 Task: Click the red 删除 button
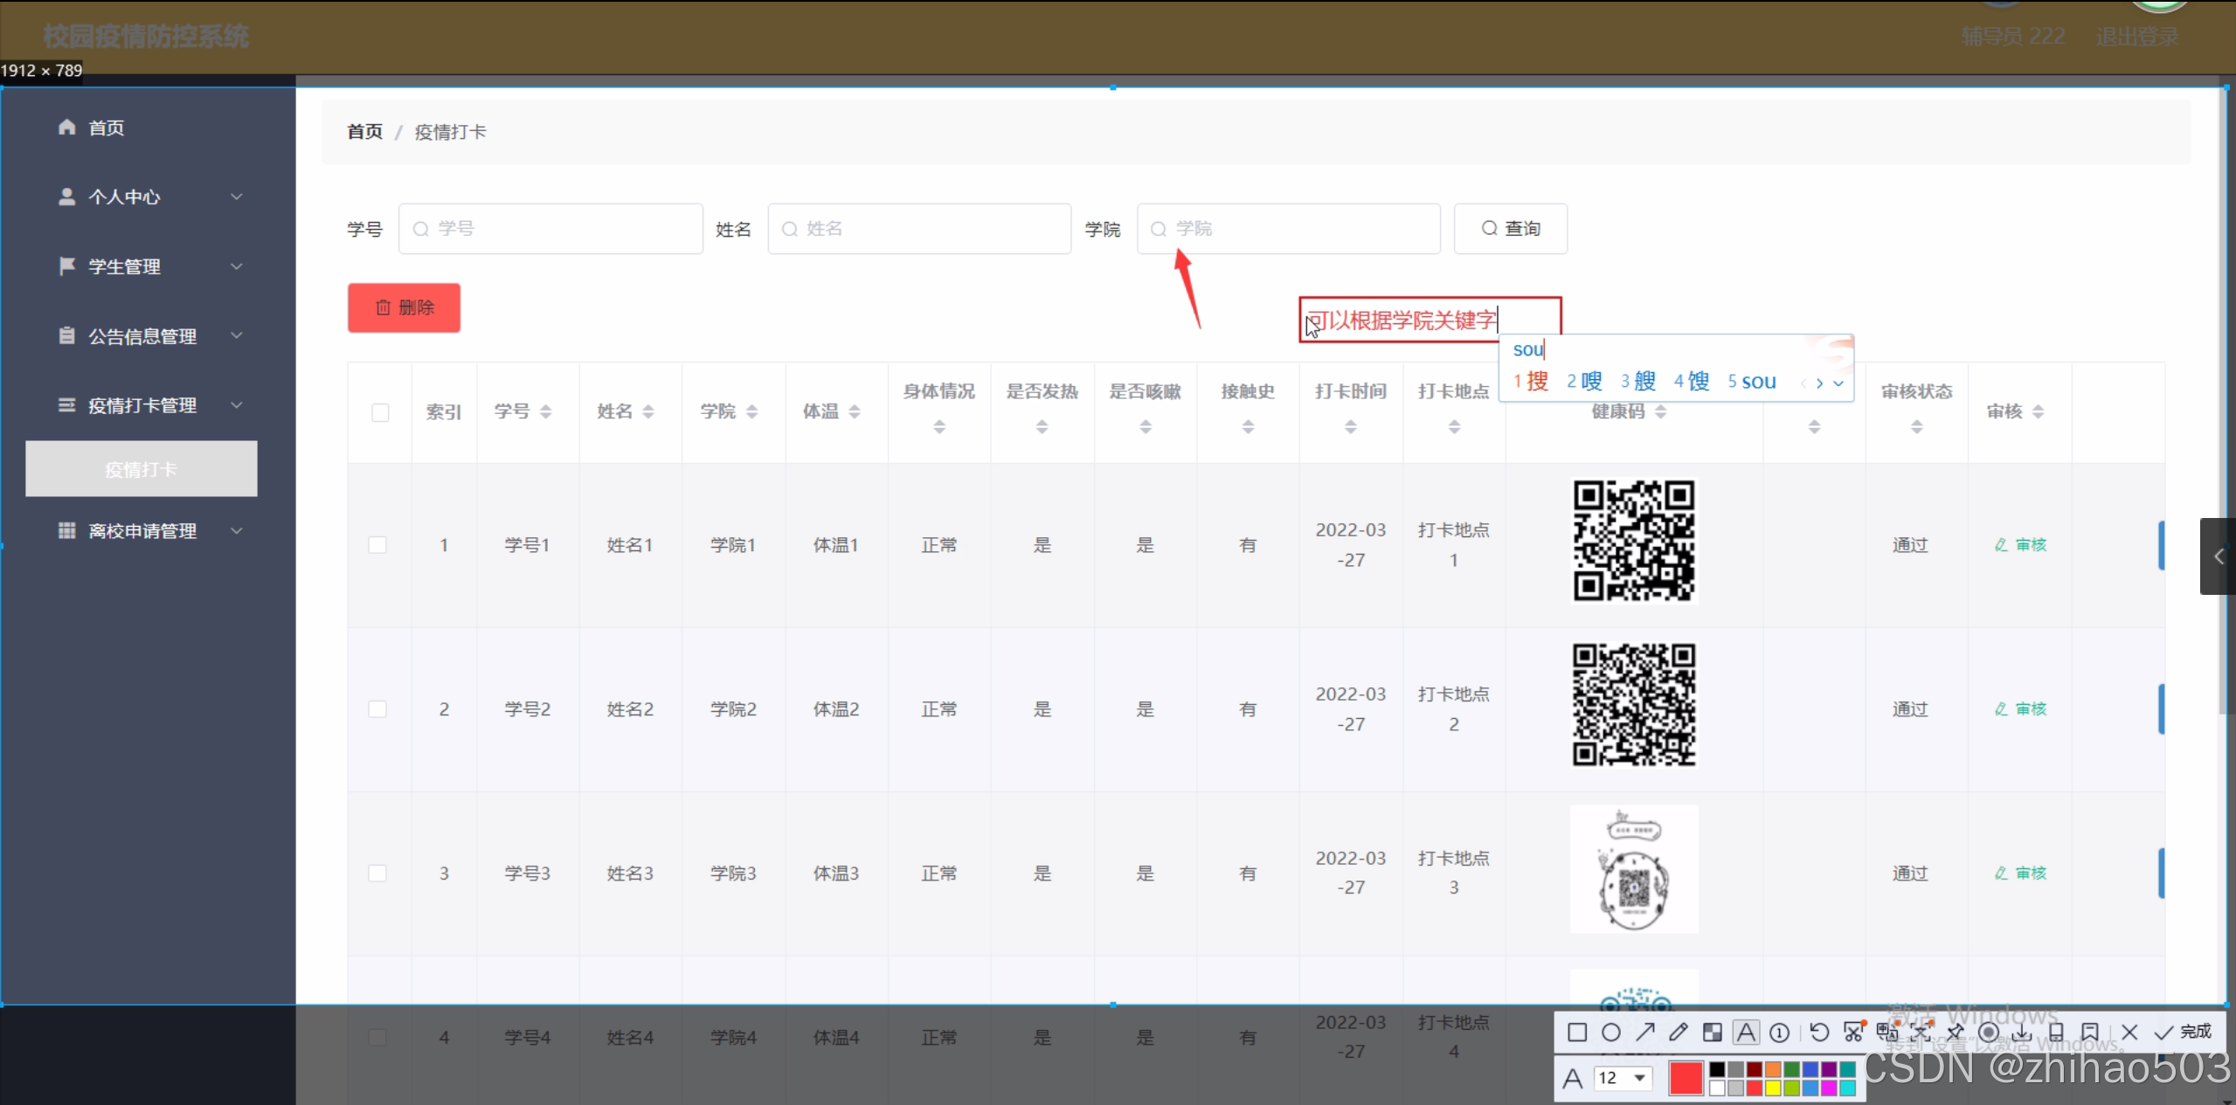tap(404, 307)
